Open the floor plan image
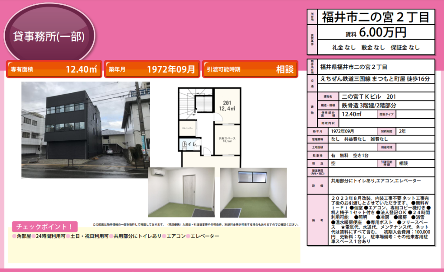This screenshot has height=272, width=444. 209,127
